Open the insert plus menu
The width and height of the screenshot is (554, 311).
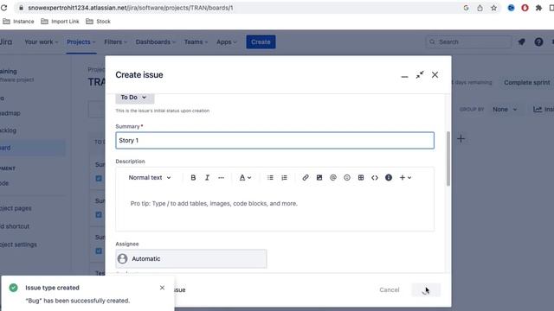click(405, 178)
